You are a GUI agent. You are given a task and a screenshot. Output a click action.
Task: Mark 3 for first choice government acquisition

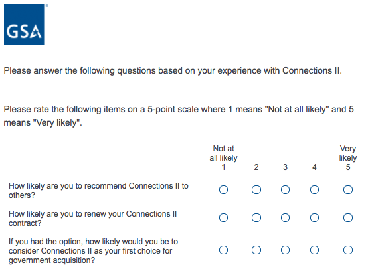pos(285,250)
